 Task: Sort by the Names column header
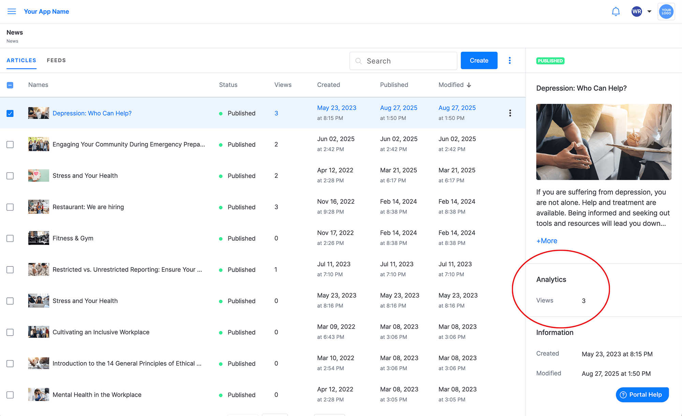point(38,85)
